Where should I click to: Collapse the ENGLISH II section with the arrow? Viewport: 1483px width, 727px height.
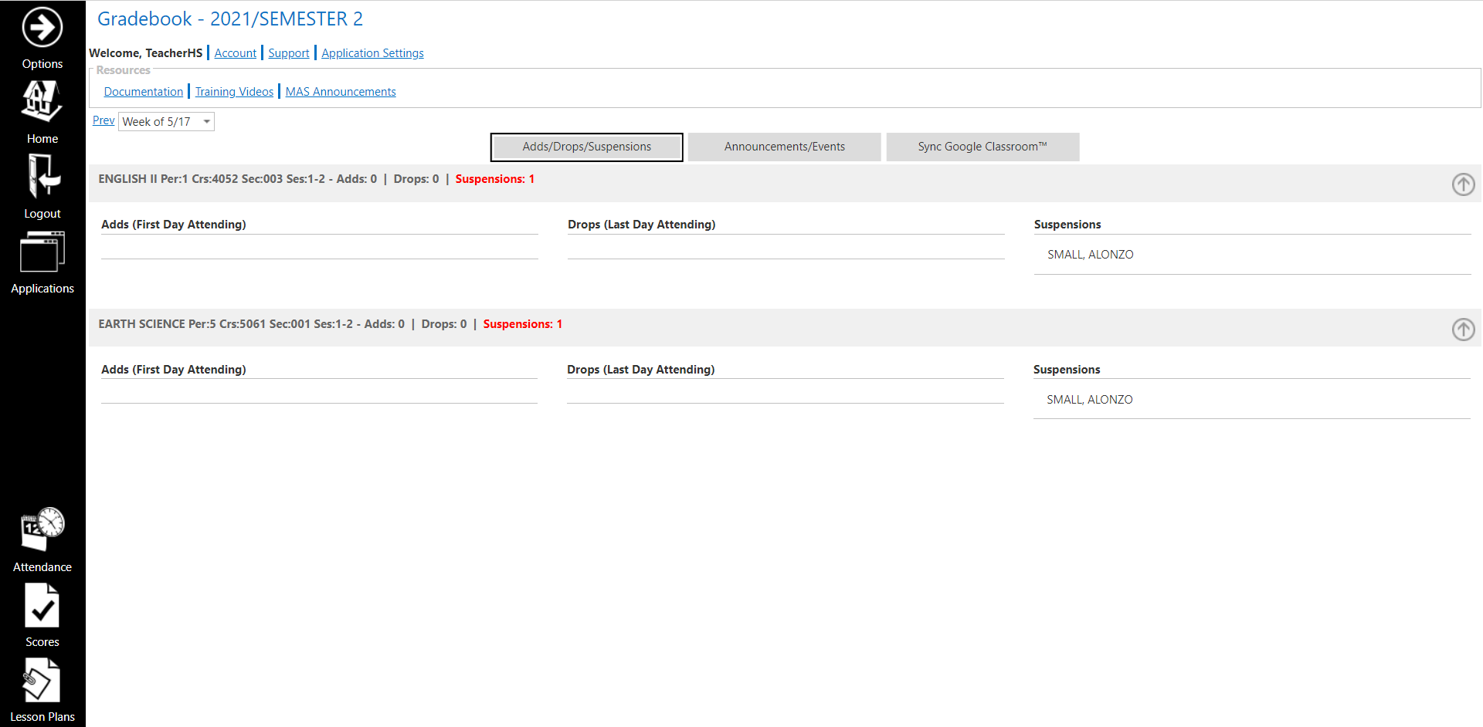(1463, 184)
